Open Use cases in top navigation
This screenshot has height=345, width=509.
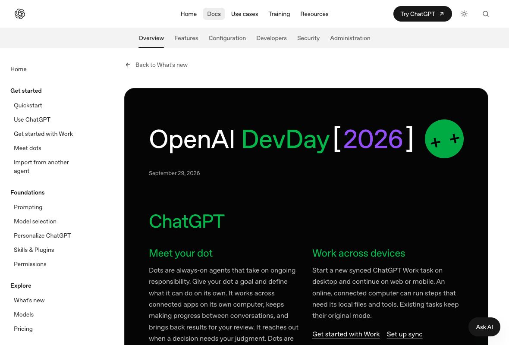point(245,14)
